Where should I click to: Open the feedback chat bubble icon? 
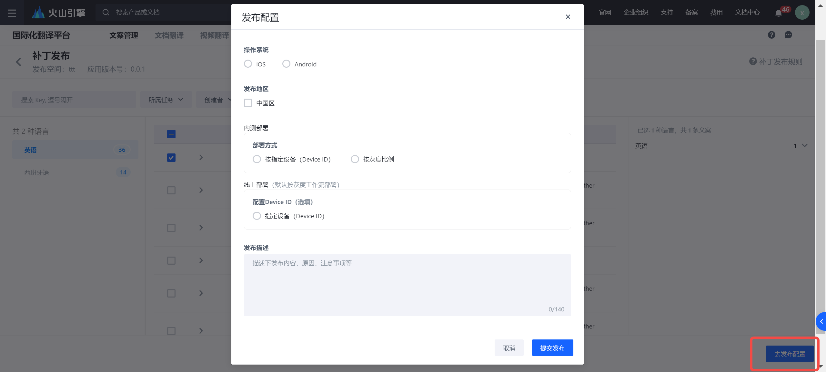pos(788,35)
